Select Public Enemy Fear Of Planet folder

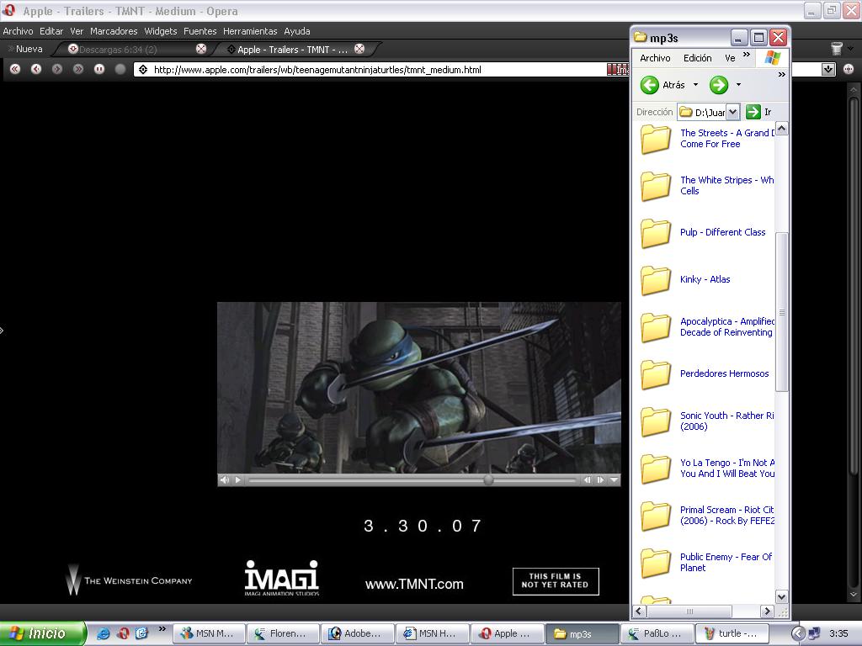coord(709,563)
